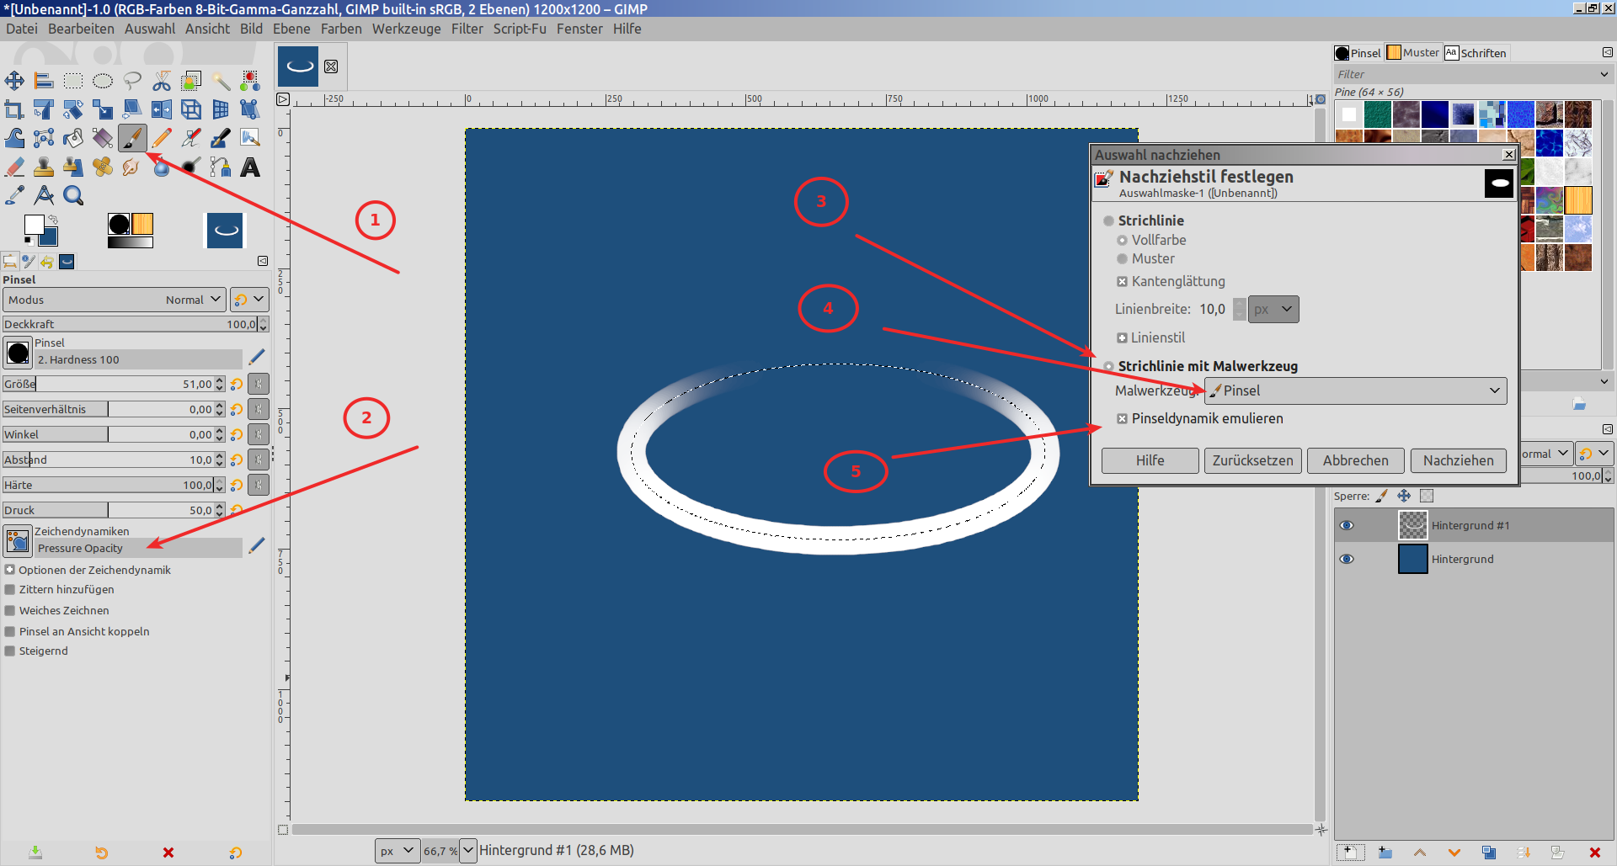Click the Nachziehen button

[1458, 460]
